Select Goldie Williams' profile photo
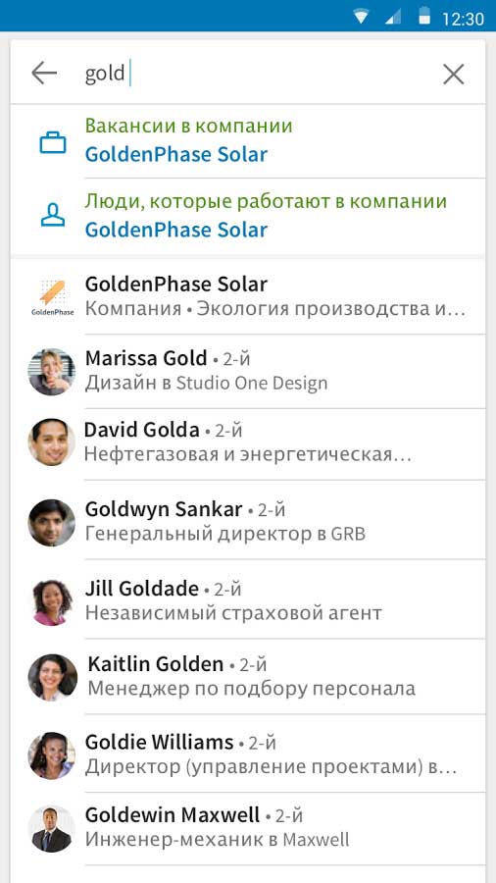 tap(52, 755)
